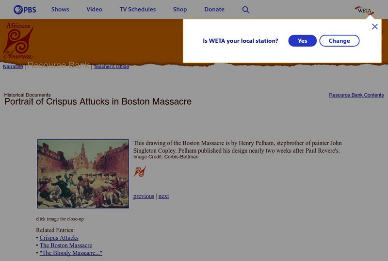This screenshot has width=388, height=261.
Task: Click the Resource Bank heading
Action: [x=58, y=65]
